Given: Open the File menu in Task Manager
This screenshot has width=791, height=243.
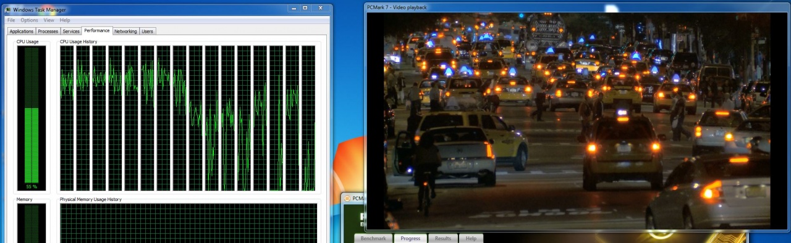Looking at the screenshot, I should tap(11, 20).
